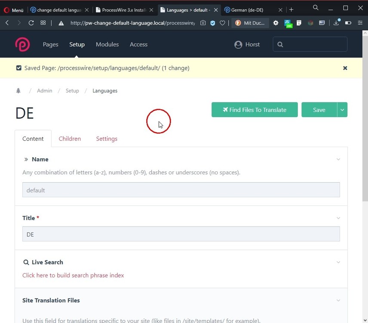Switch to the Children tab
This screenshot has width=368, height=323.
[70, 139]
